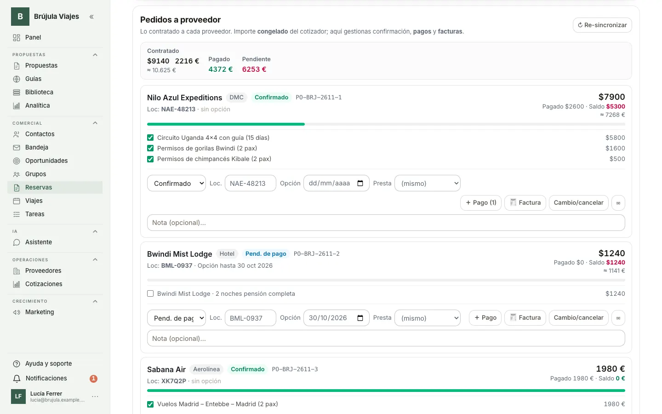Go to Reservas in the sidebar

pyautogui.click(x=55, y=188)
